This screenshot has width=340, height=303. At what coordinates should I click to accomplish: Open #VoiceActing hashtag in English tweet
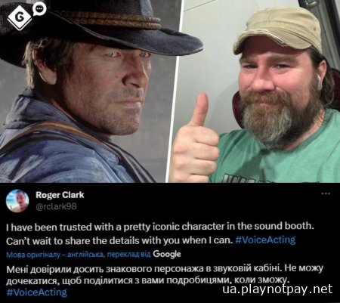265,240
